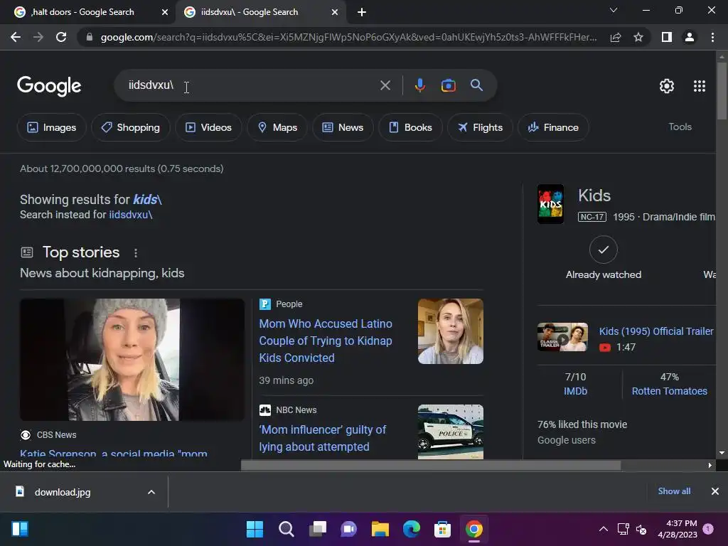Screen dimensions: 728x546
Task: Switch to News results
Action: point(343,127)
